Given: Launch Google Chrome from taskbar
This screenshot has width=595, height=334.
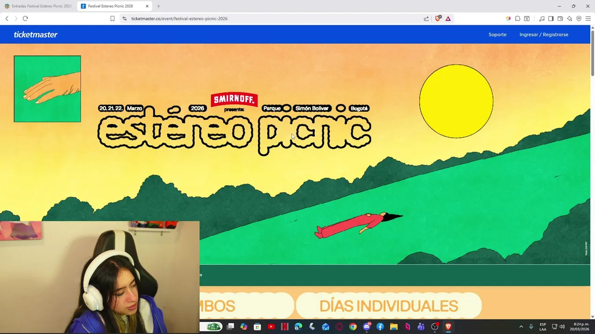Looking at the screenshot, I should click(353, 327).
